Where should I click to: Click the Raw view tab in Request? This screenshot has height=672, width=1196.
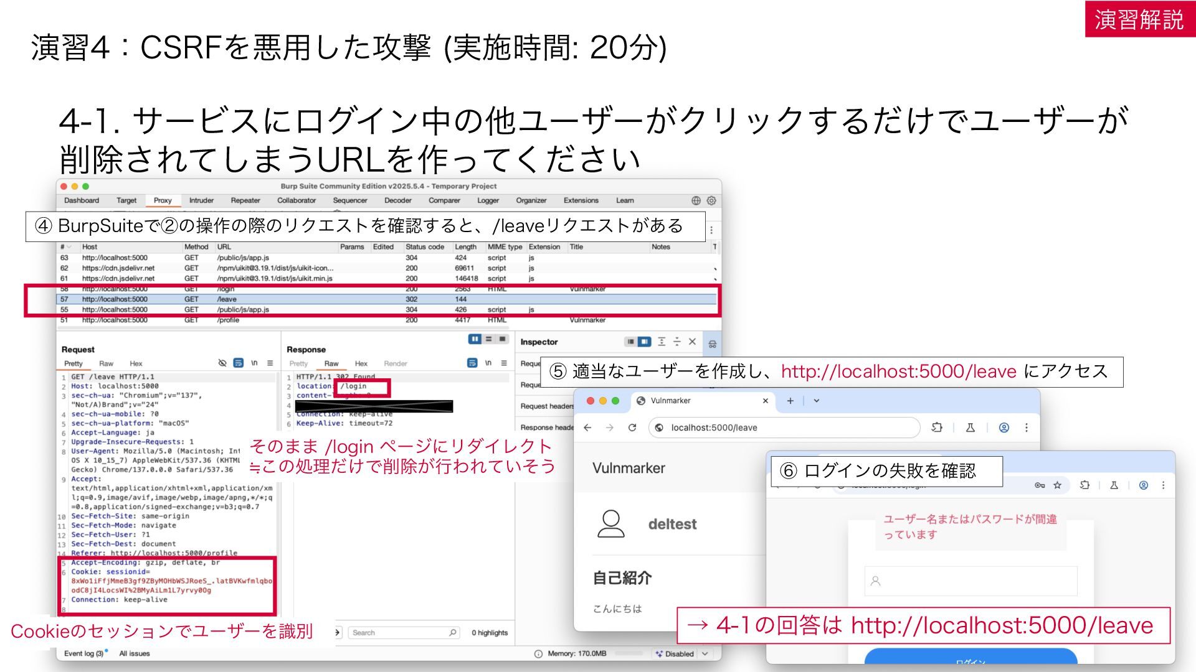(107, 363)
